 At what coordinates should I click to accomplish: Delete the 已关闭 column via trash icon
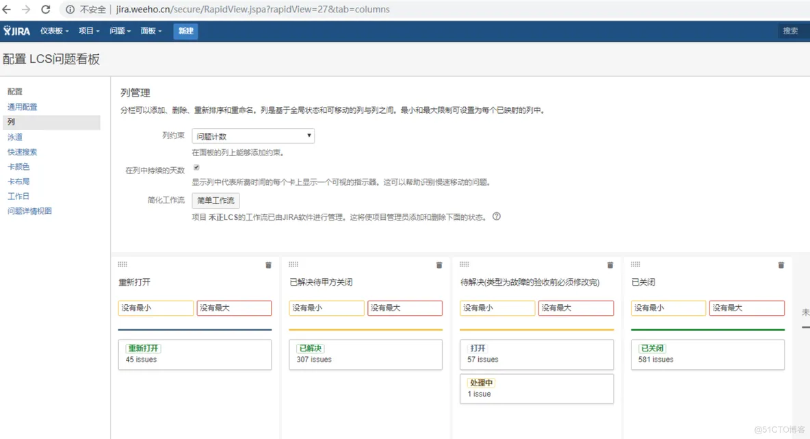tap(781, 265)
